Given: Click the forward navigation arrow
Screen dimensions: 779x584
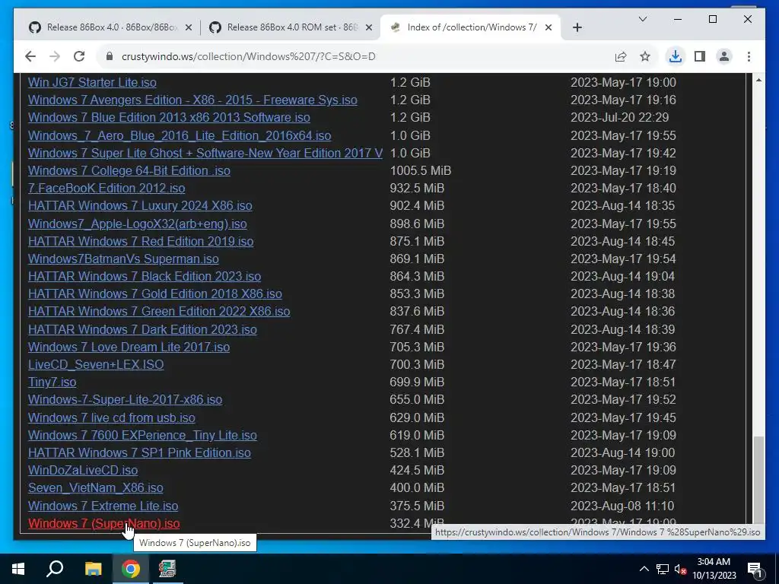Looking at the screenshot, I should click(x=55, y=56).
